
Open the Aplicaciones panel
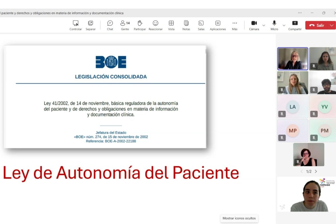coord(218,25)
